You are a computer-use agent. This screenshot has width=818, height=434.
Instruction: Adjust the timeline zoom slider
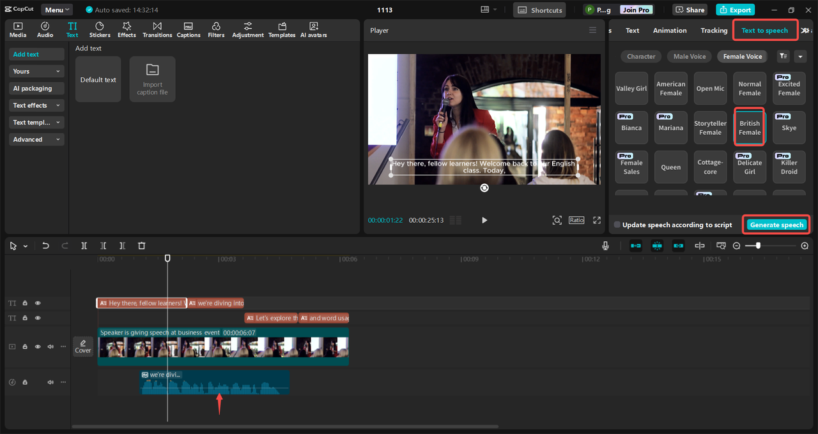pos(758,246)
